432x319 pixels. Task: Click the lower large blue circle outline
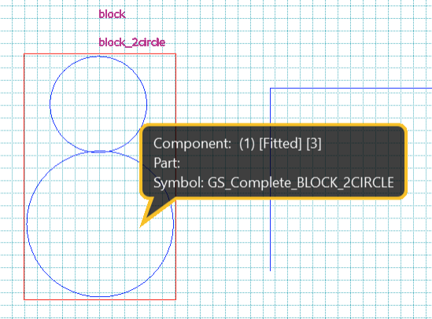click(27, 223)
